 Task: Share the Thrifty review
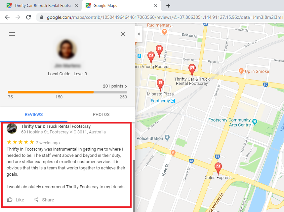(44, 200)
